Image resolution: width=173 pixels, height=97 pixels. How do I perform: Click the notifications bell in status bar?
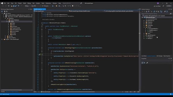coord(171,94)
